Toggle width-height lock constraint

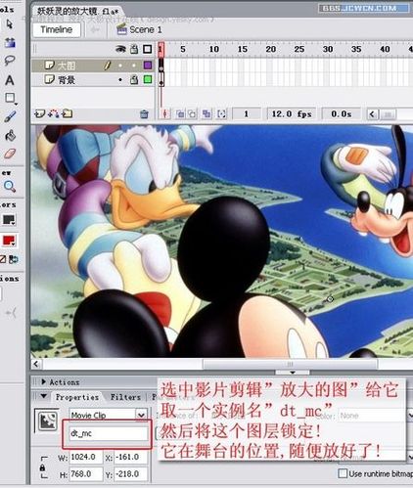pyautogui.click(x=42, y=467)
